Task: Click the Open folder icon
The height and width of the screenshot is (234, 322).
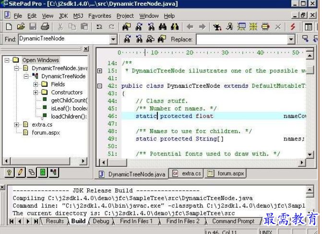Action: [21, 27]
